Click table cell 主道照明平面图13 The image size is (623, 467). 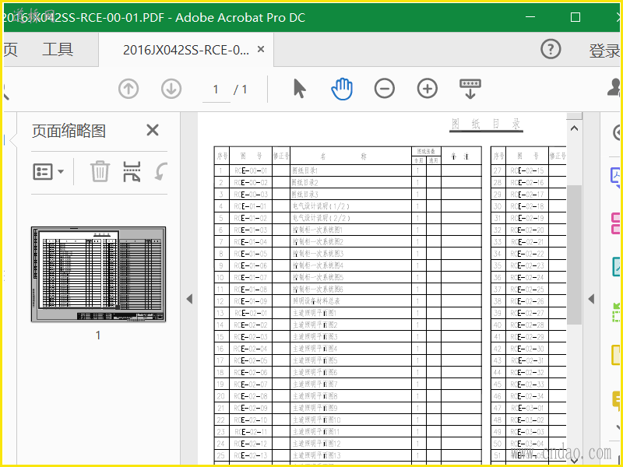(x=351, y=455)
